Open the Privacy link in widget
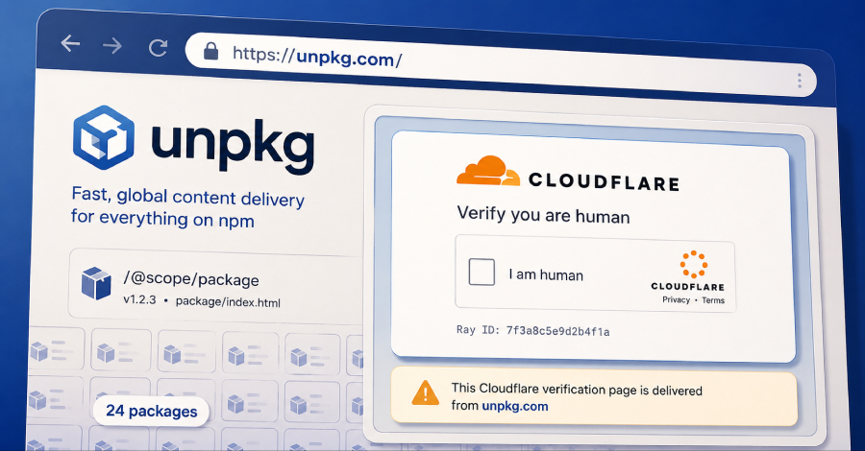This screenshot has width=865, height=451. (x=677, y=299)
